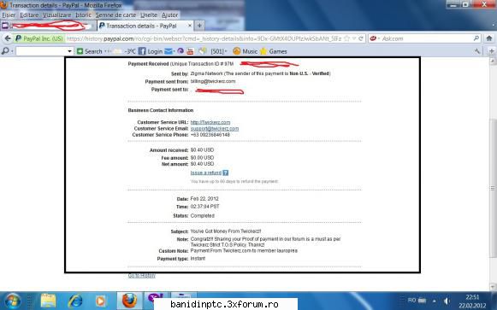The width and height of the screenshot is (497, 310).
Task: Click the Go to History link
Action: [x=141, y=276]
